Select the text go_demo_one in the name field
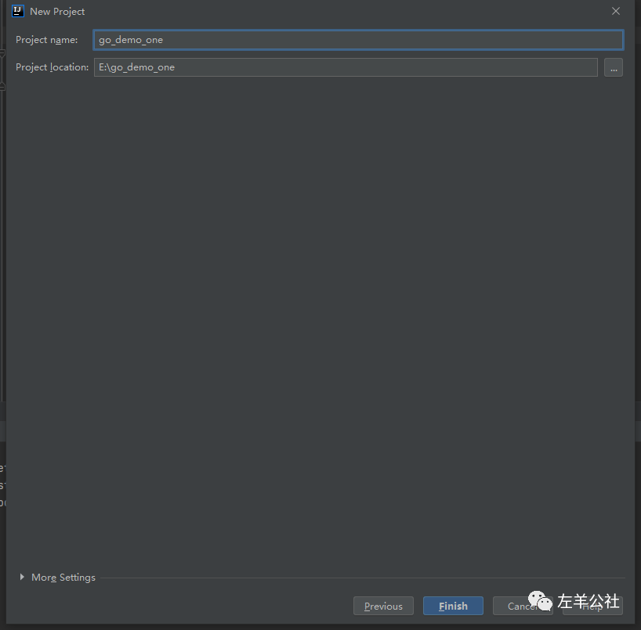Screen dimensions: 641x630 pos(132,39)
